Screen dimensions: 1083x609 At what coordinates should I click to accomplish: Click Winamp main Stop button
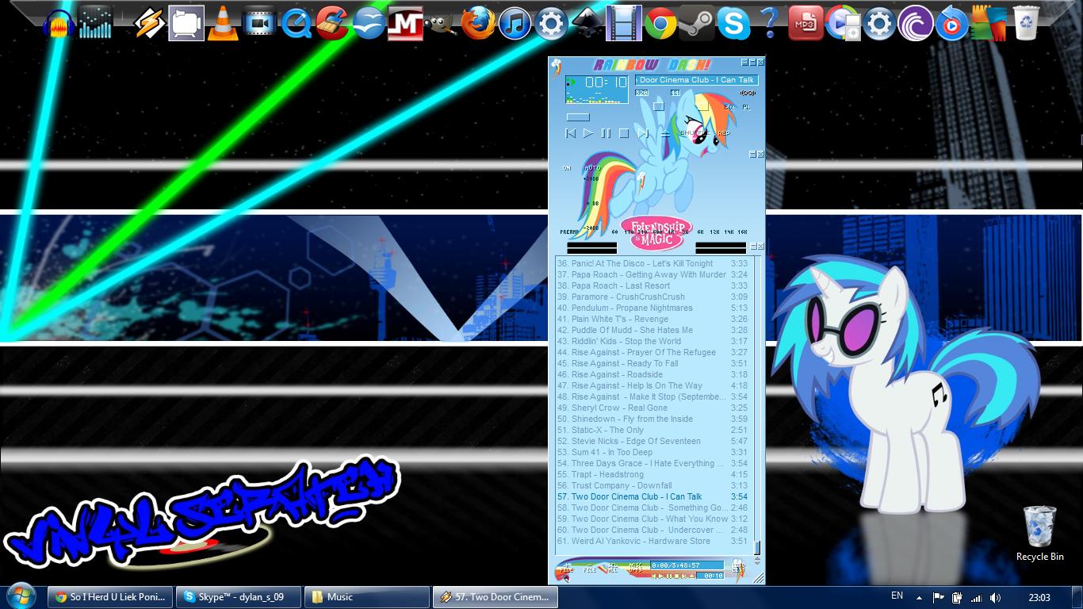click(624, 133)
